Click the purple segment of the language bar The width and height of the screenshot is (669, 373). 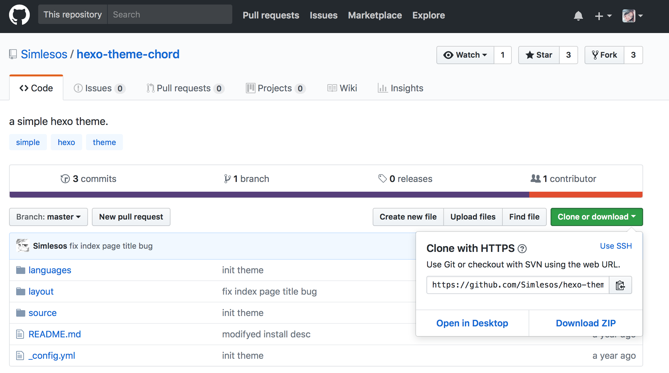coord(269,195)
